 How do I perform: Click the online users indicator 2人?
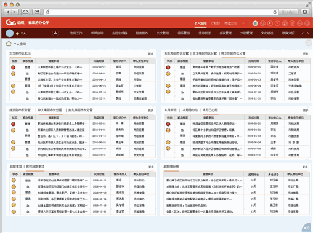pyautogui.click(x=21, y=33)
